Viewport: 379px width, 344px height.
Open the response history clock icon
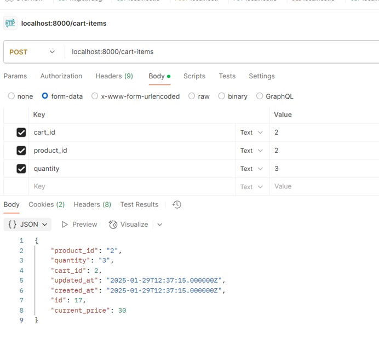(x=176, y=204)
